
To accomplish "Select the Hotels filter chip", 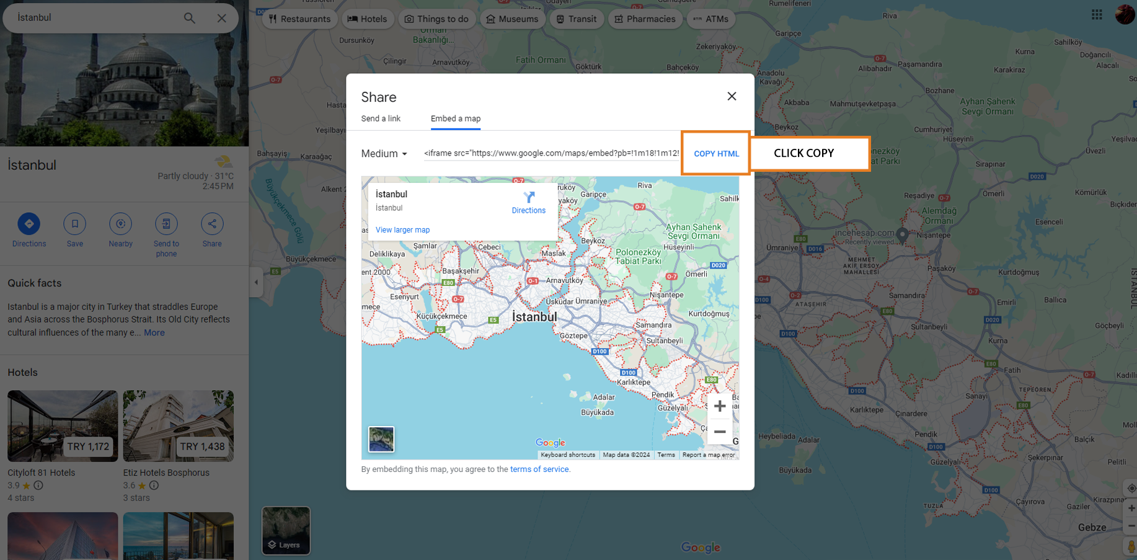I will pos(368,19).
